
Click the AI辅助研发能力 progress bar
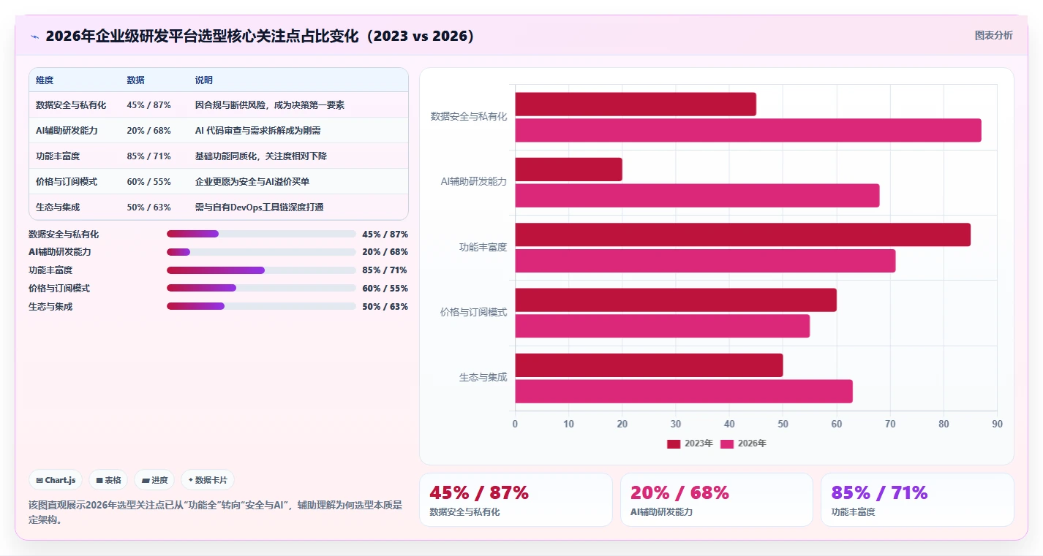(261, 252)
